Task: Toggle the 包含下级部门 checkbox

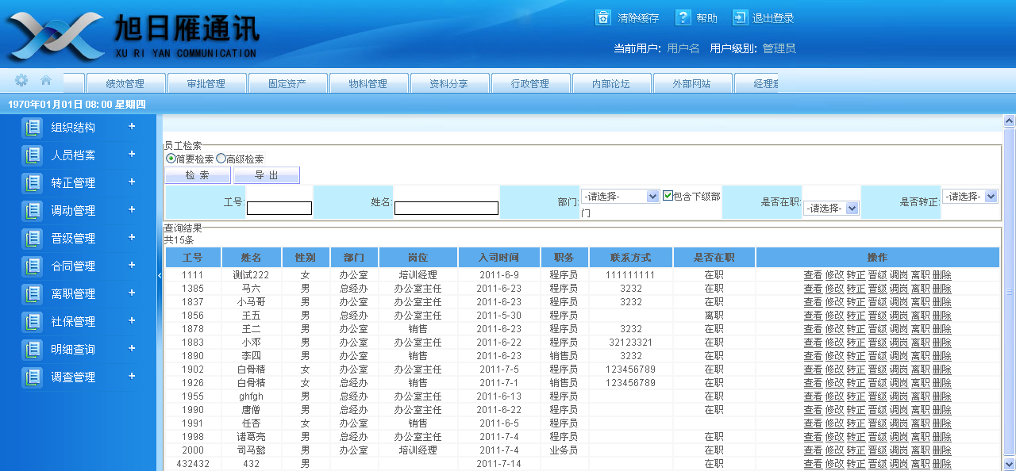Action: [668, 195]
